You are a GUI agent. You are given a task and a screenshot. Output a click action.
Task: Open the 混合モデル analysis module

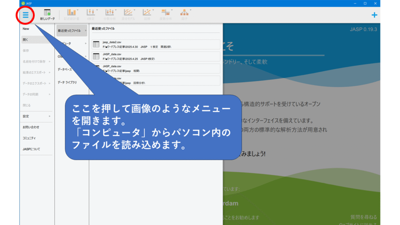pyautogui.click(x=128, y=15)
